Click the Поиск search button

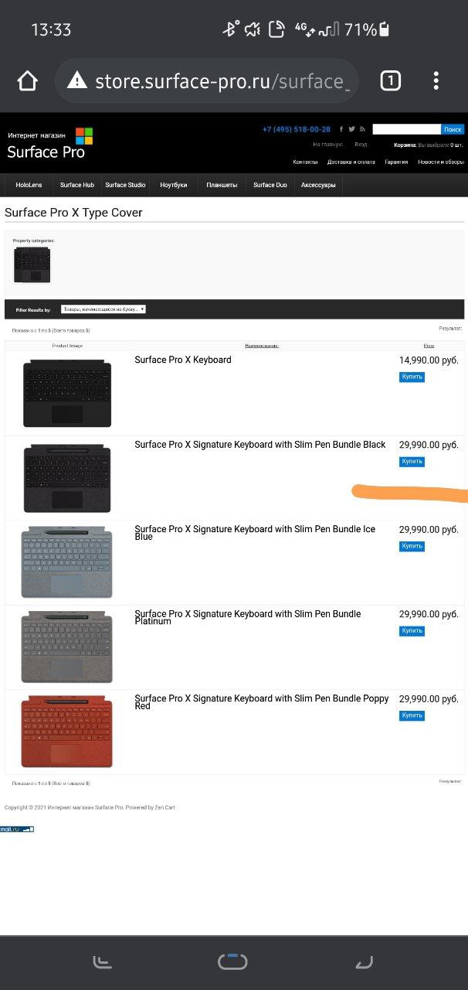(x=453, y=130)
